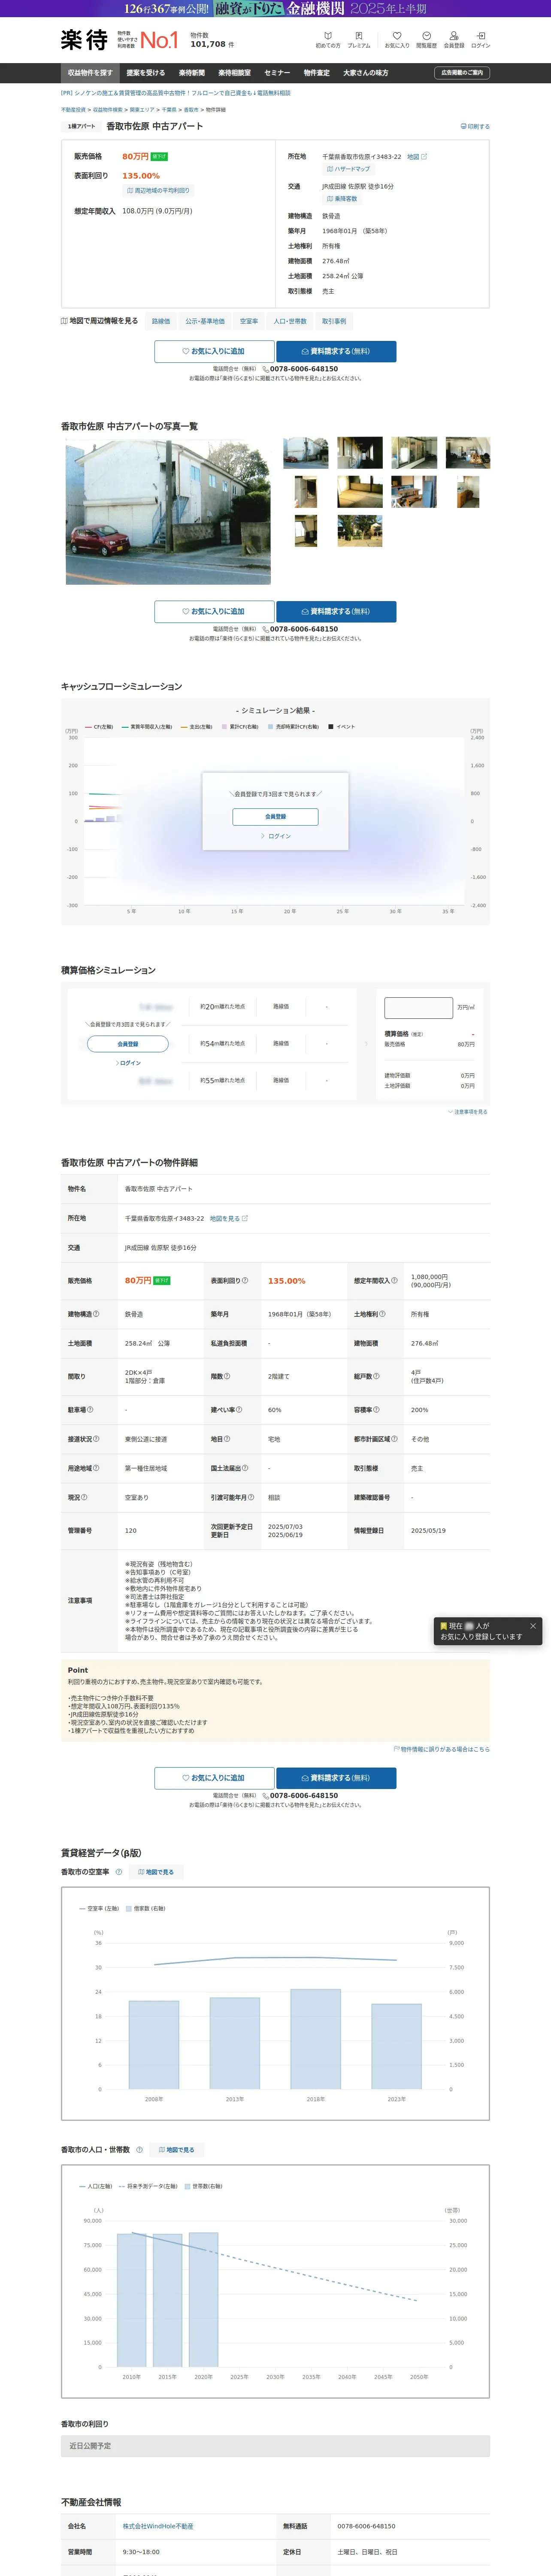
Task: Open the PR シノケン advertisement link
Action: pos(176,93)
